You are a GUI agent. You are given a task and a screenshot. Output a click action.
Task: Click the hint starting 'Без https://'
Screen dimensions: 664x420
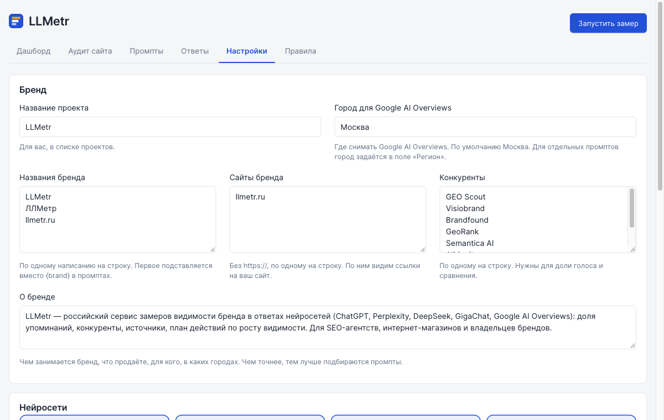point(325,270)
